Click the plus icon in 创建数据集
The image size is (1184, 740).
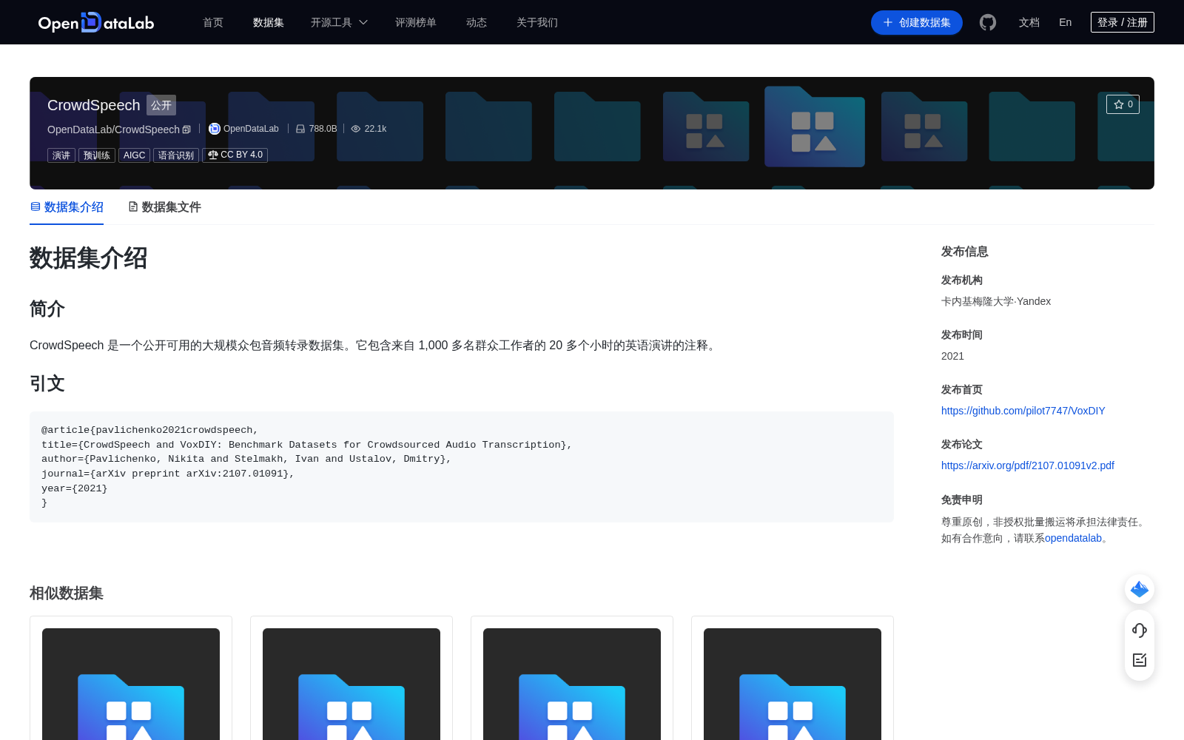tap(888, 22)
